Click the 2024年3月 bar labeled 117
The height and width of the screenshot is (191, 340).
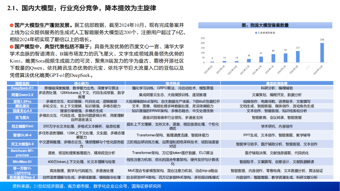point(298,57)
